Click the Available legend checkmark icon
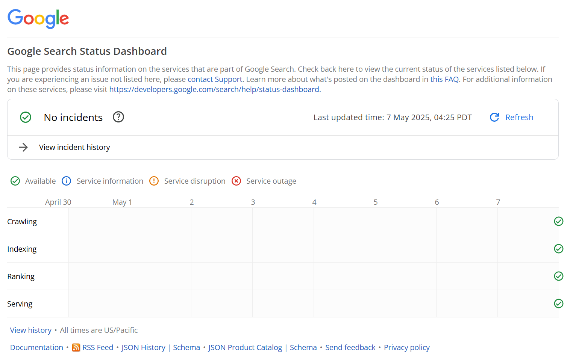 pos(15,181)
